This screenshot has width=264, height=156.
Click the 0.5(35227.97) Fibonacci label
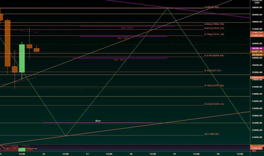(x=213, y=71)
